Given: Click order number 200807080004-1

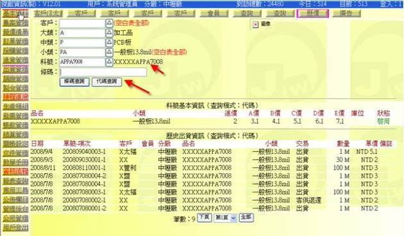Looking at the screenshot, I should coord(84,184).
